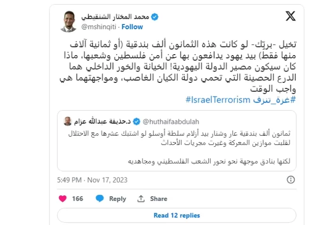Open the quoted tweet author's small avatar
The image size is (328, 225).
pos(68,121)
